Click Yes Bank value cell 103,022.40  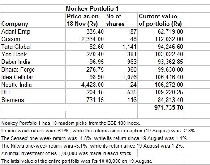pyautogui.click(x=161, y=54)
